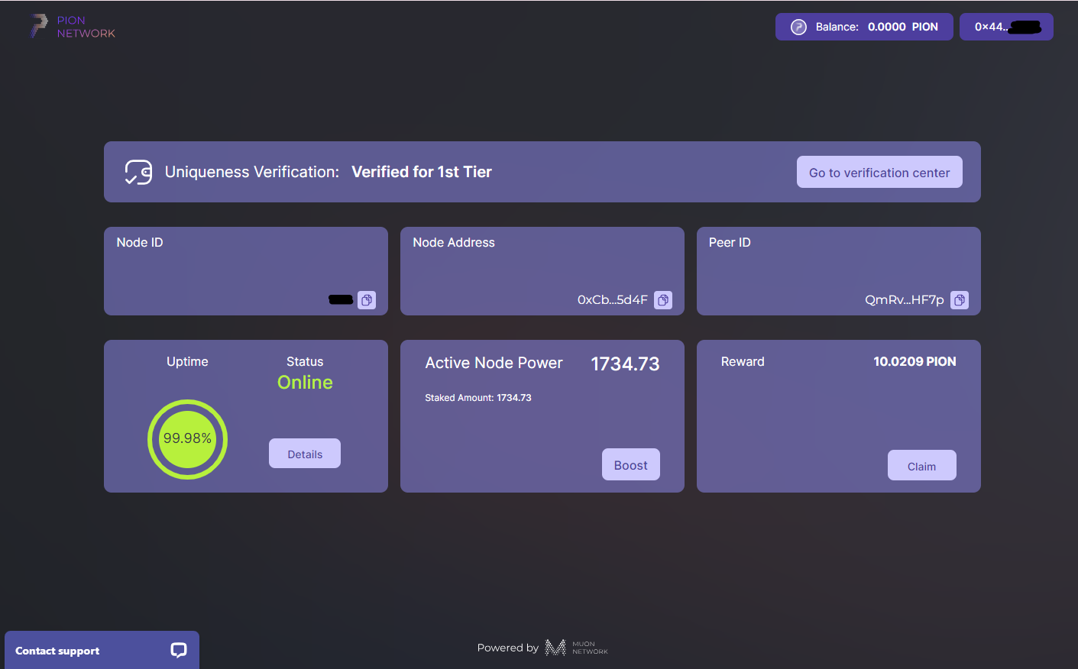The image size is (1078, 669).
Task: Click the Verified for 1st Tier text
Action: point(422,172)
